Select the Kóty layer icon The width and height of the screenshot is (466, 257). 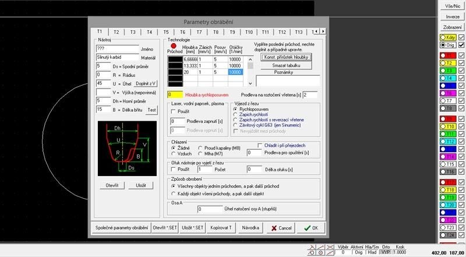pyautogui.click(x=448, y=37)
